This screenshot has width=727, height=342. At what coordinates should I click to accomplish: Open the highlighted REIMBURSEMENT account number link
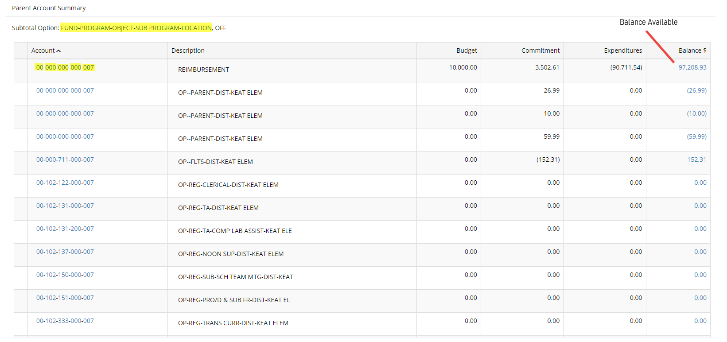[65, 67]
